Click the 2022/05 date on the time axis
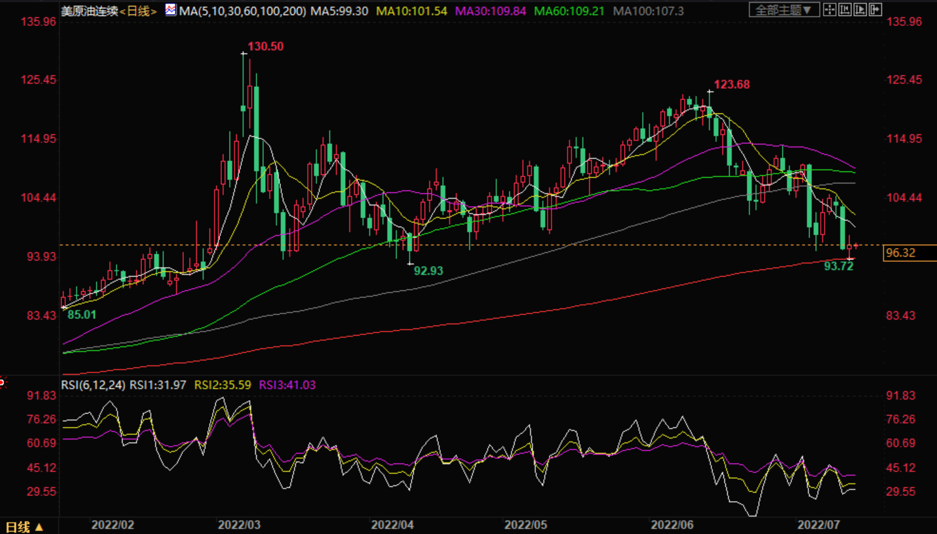Viewport: 937px width, 534px height. click(x=525, y=525)
